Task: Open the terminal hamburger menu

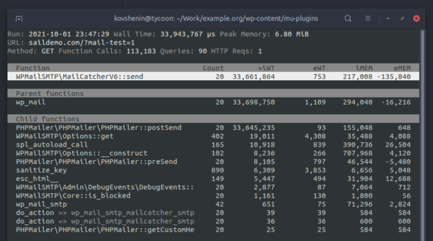Action: 368,18
